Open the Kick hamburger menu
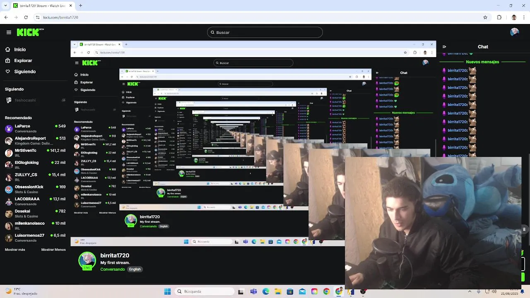The width and height of the screenshot is (530, 298). point(9,32)
